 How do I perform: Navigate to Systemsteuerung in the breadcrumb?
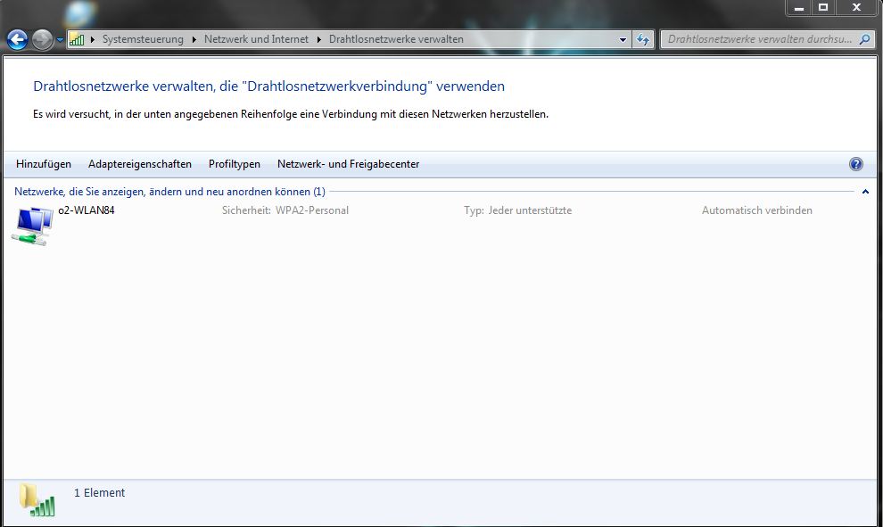pyautogui.click(x=143, y=39)
